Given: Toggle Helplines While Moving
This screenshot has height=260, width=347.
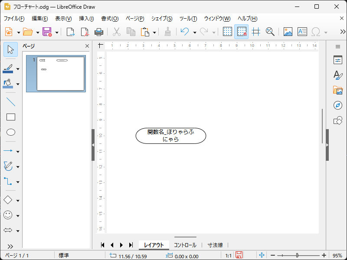Looking at the screenshot, I should (256, 32).
